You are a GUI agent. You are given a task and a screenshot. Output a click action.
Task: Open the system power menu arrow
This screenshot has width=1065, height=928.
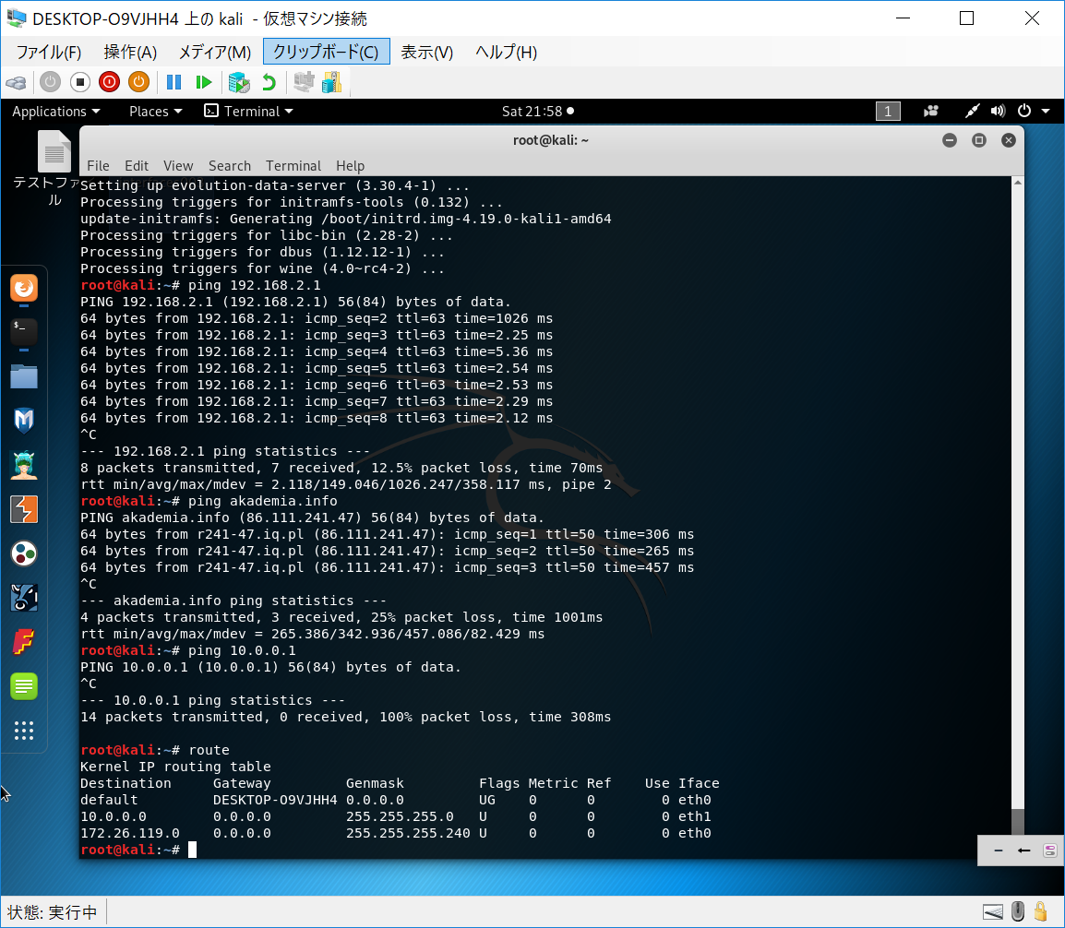pyautogui.click(x=1045, y=112)
